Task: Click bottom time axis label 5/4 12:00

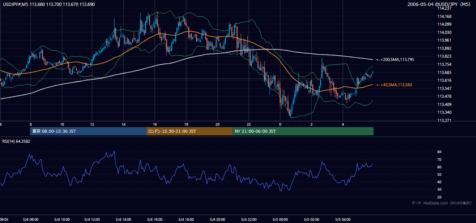Action: click(92, 220)
